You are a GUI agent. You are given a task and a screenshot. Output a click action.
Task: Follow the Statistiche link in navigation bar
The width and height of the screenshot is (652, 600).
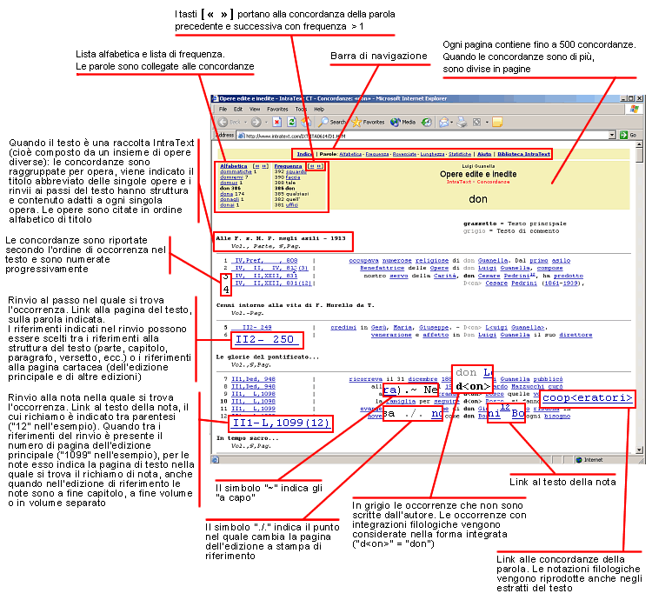click(x=456, y=154)
